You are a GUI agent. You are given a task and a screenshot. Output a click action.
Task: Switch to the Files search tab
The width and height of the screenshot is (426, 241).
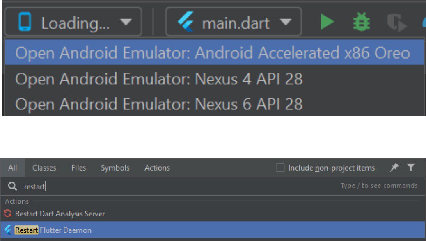pyautogui.click(x=78, y=168)
